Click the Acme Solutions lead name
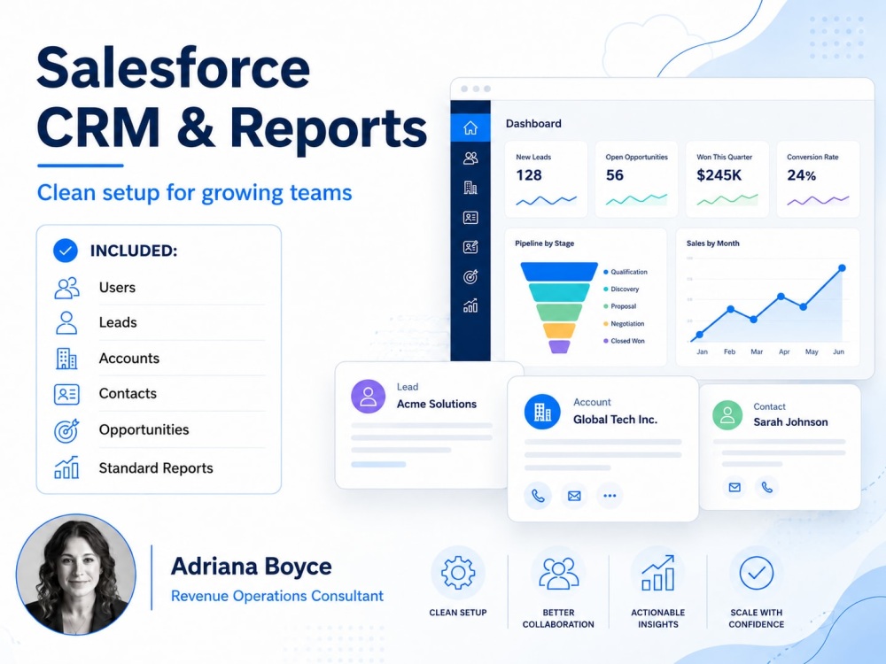Viewport: 886px width, 664px height. pyautogui.click(x=436, y=404)
